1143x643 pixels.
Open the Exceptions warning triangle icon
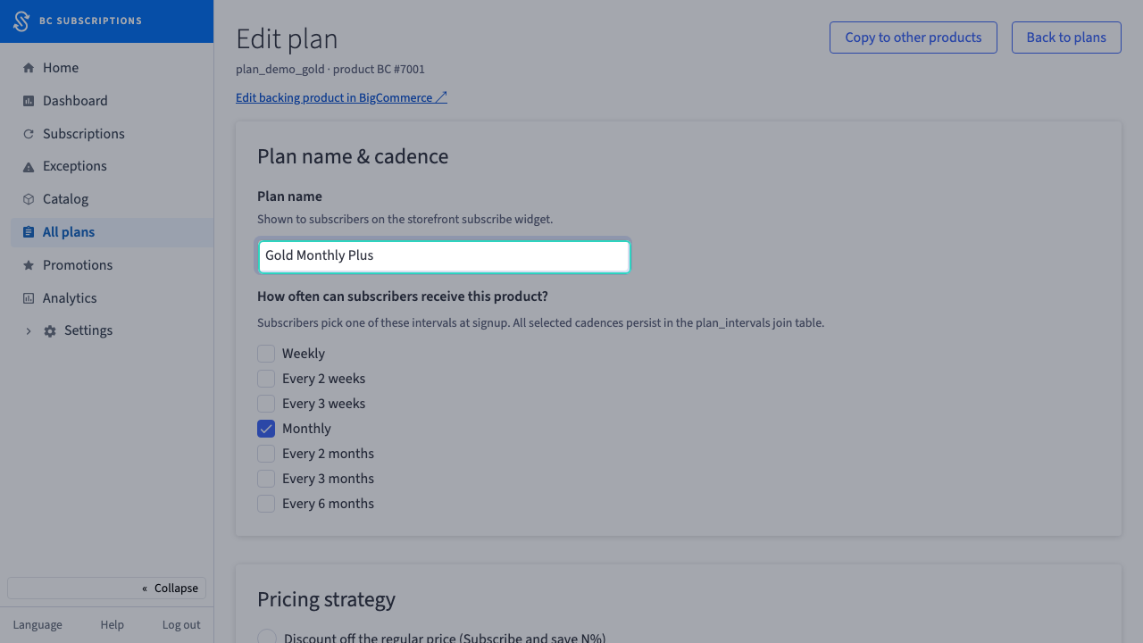(x=29, y=166)
